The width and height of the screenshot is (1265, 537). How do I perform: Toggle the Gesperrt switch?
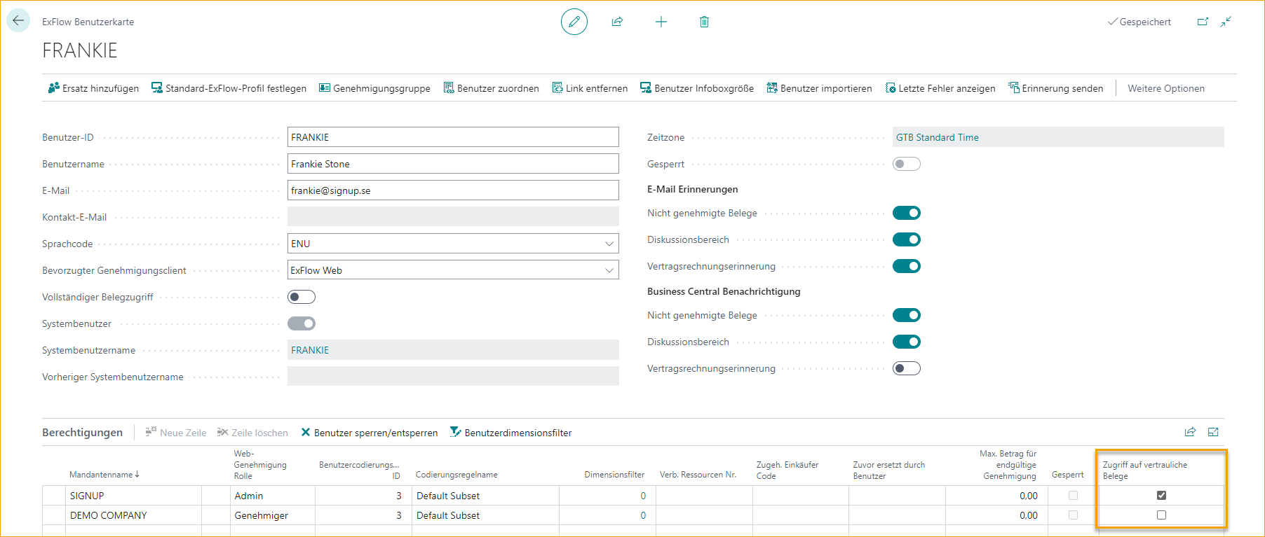coord(906,164)
